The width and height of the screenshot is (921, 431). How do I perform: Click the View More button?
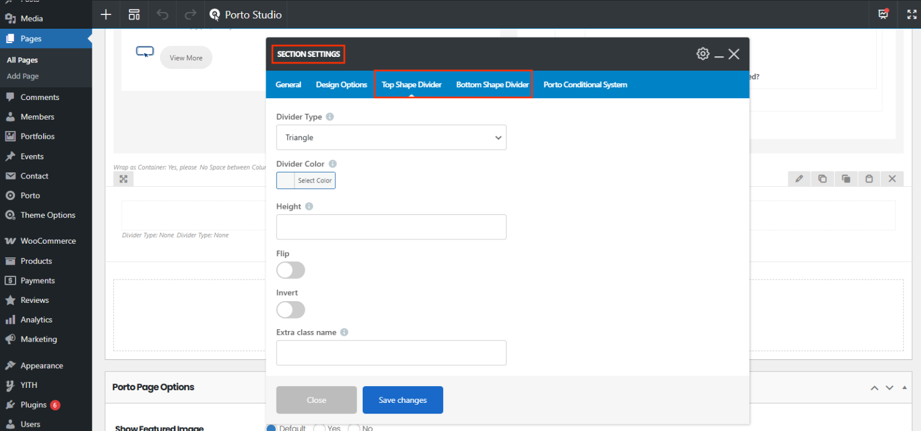(186, 57)
